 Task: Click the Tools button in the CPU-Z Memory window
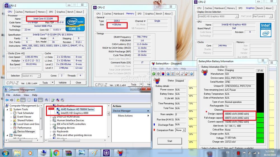pos(134,84)
